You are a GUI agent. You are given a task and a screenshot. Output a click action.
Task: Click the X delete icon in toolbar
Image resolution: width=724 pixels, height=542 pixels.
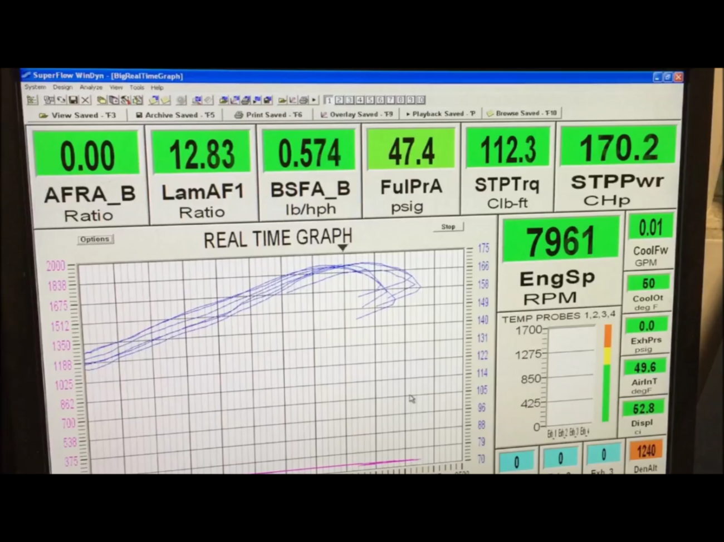tap(85, 100)
